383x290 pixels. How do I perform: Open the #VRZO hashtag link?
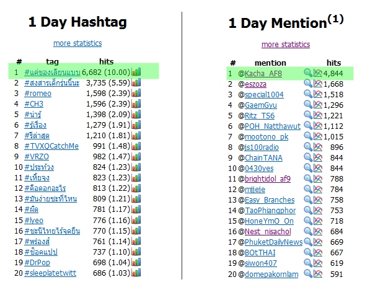click(37, 156)
